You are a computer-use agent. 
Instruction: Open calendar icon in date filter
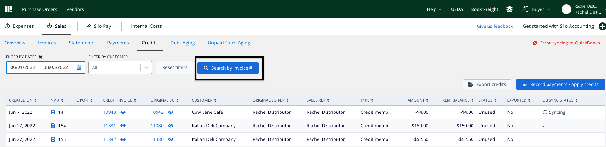79,67
